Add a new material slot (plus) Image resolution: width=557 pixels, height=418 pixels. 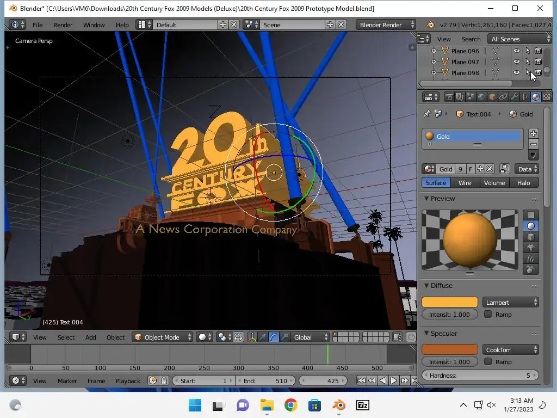coord(533,133)
